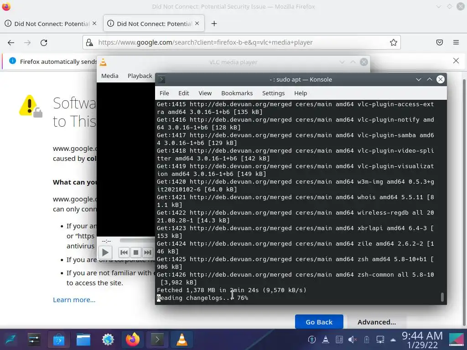Bookmark this page with the star icon
Viewport: 467px width, 350px height.
tap(394, 42)
